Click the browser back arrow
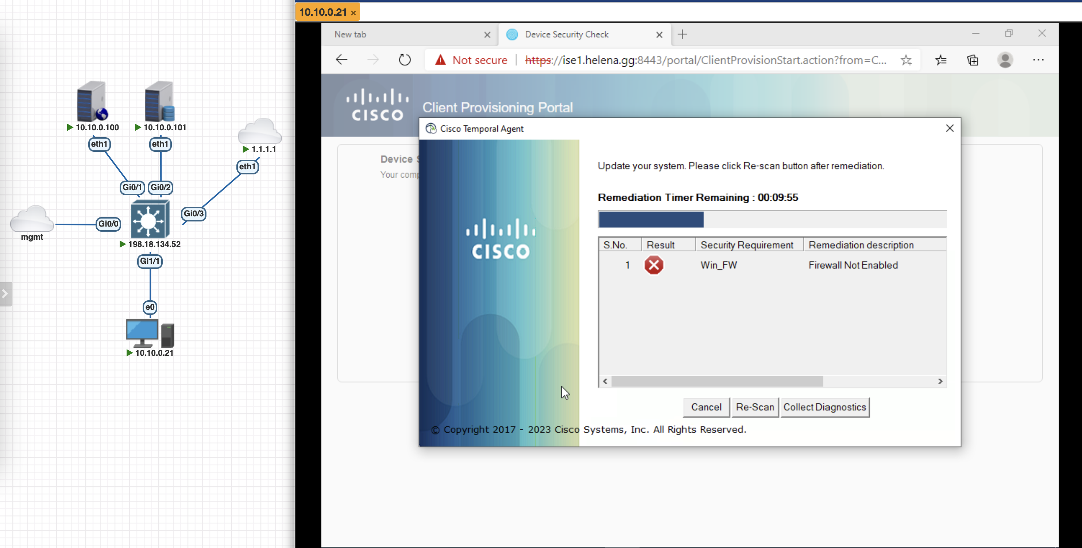The height and width of the screenshot is (548, 1082). 341,59
